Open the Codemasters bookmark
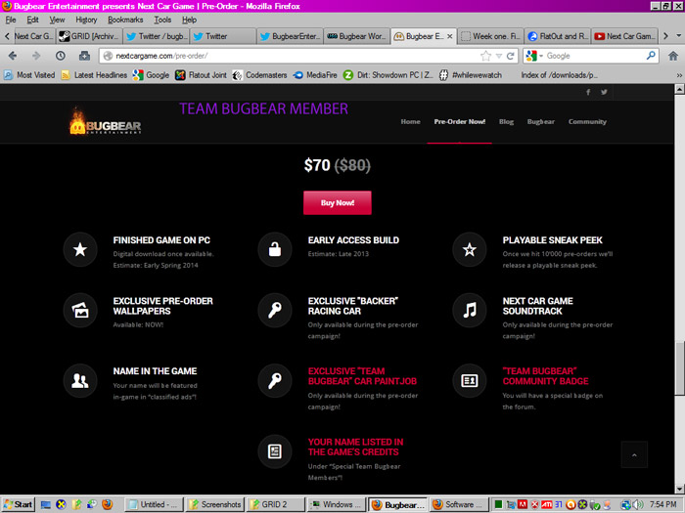This screenshot has width=685, height=513. point(259,75)
